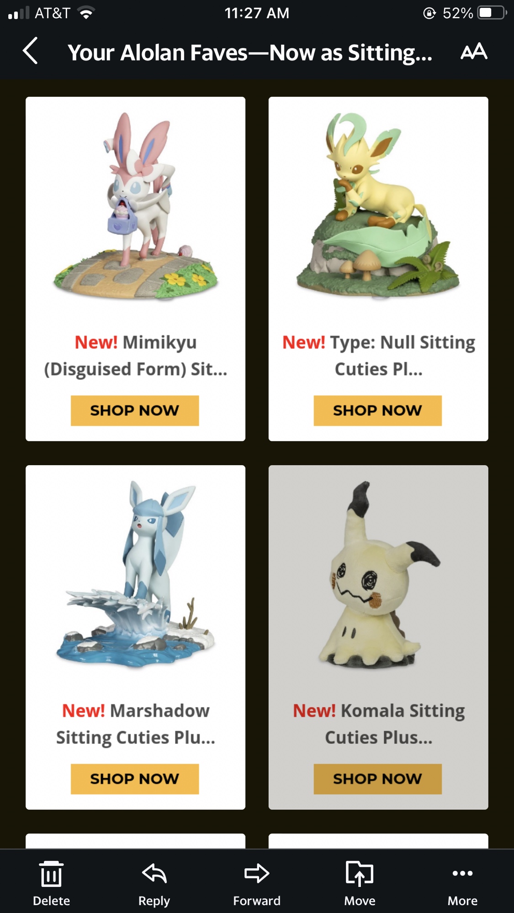Open the Glaceon figure image
Screen dimensions: 514x913
click(136, 573)
